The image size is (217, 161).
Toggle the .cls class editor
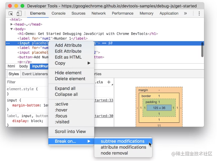pos(99,82)
